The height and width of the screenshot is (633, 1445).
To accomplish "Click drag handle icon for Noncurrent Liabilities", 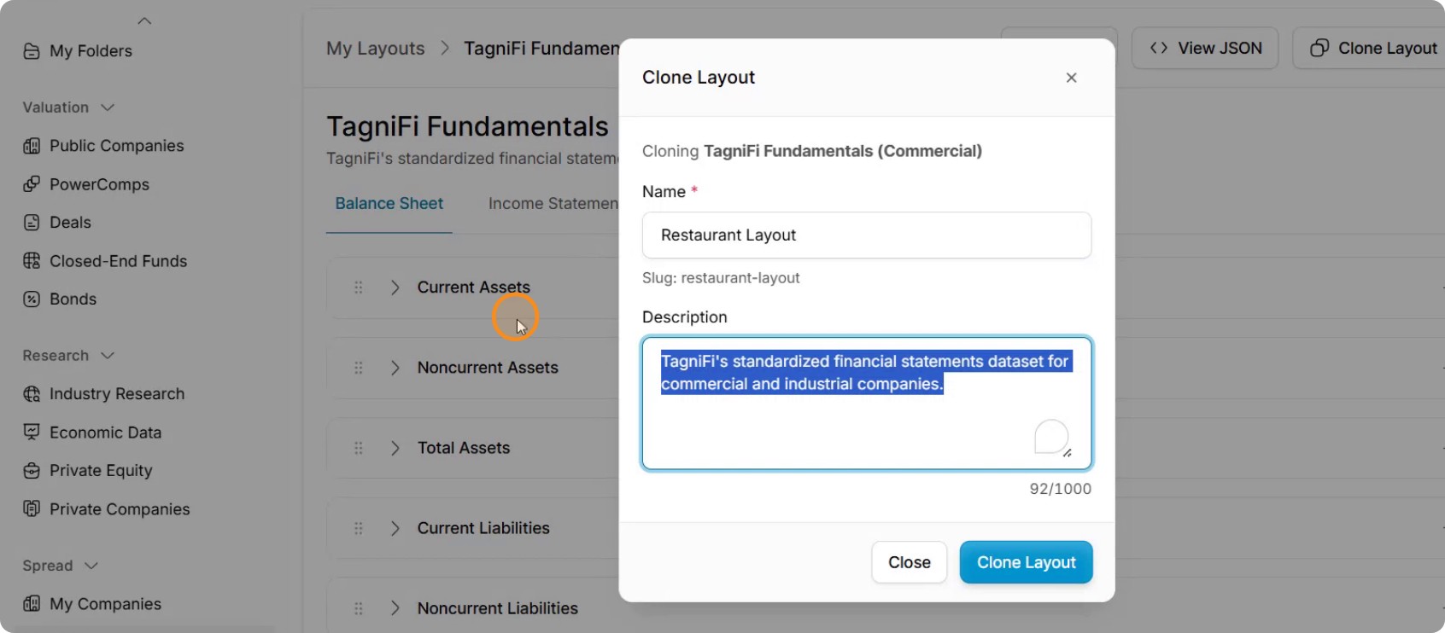I will click(359, 608).
